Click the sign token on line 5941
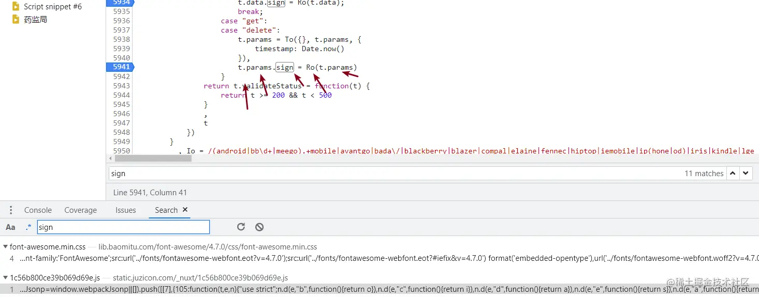This screenshot has height=297, width=759. tap(284, 67)
